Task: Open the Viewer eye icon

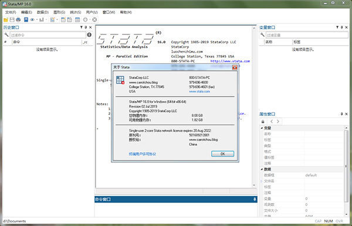Action: point(32,20)
